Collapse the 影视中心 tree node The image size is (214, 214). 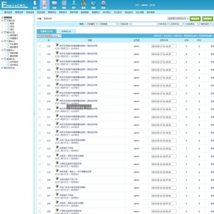point(2,50)
